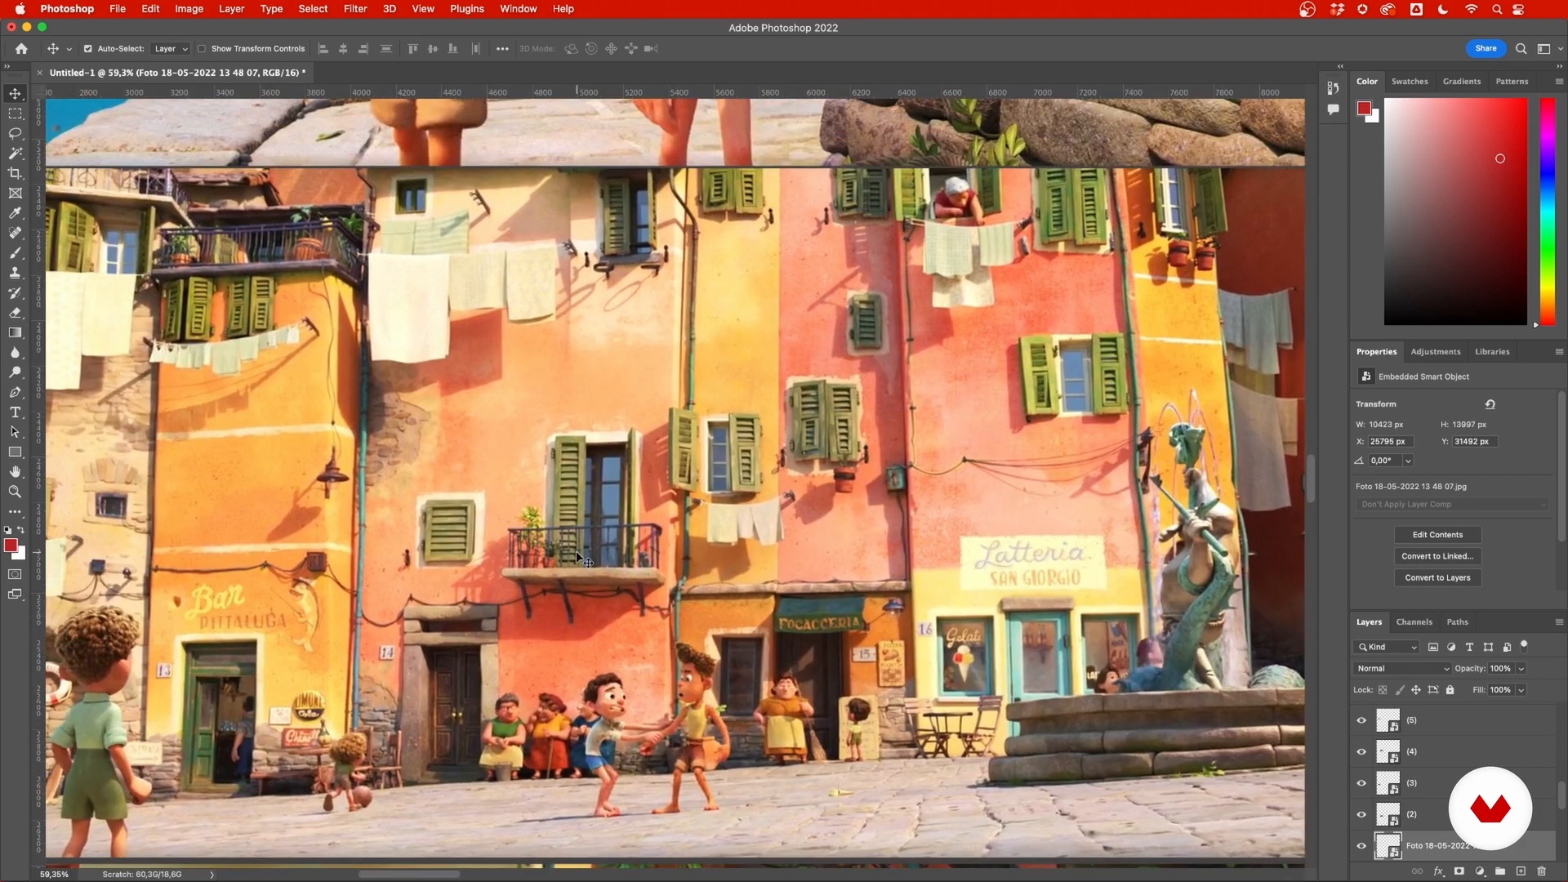Click the foreground color swatch in toolbar
1568x882 pixels.
(11, 546)
